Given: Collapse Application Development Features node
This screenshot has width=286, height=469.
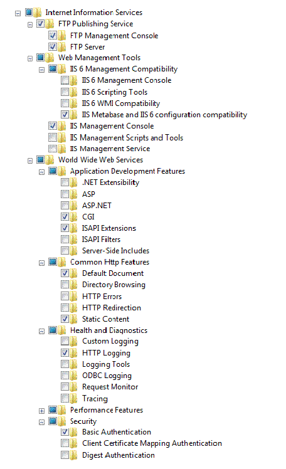Looking at the screenshot, I should pos(42,172).
